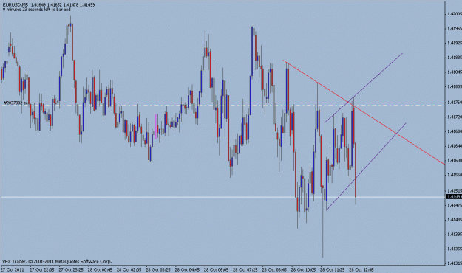Click the 1.41805 price axis label

click(x=455, y=86)
